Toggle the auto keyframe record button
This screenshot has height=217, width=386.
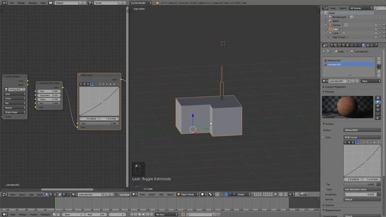coord(183,215)
